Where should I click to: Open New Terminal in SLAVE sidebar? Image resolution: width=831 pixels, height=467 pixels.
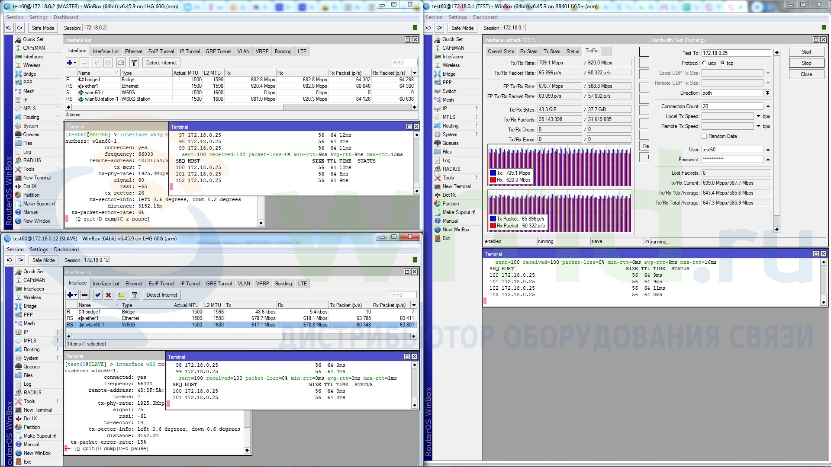[37, 410]
